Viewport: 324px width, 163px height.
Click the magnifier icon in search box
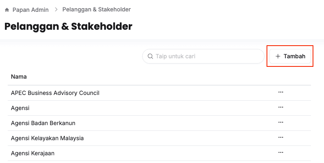tap(150, 56)
